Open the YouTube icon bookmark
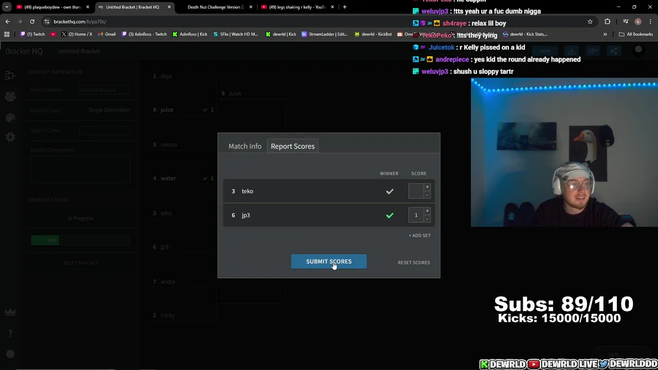The height and width of the screenshot is (370, 658). [53, 34]
